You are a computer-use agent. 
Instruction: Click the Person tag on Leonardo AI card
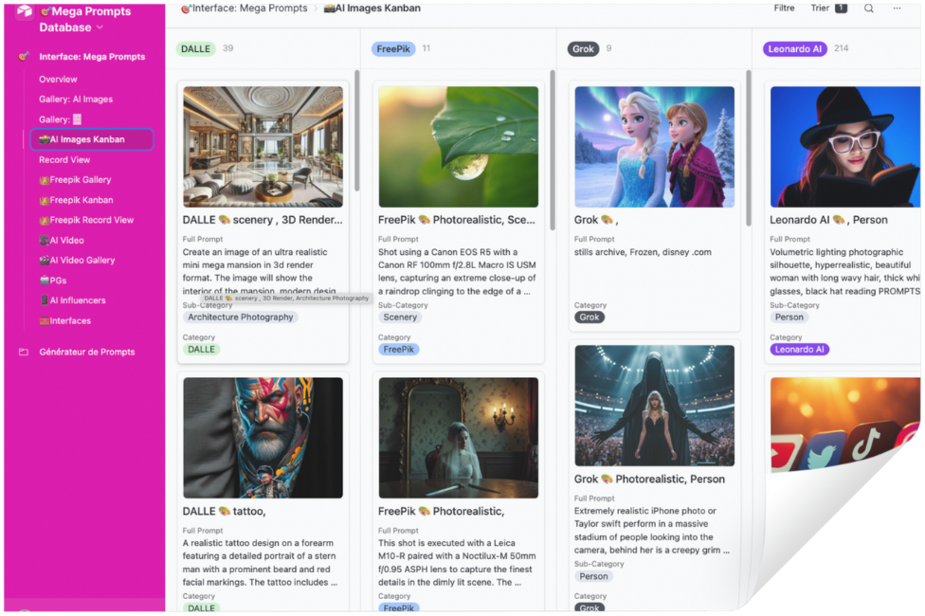(789, 317)
